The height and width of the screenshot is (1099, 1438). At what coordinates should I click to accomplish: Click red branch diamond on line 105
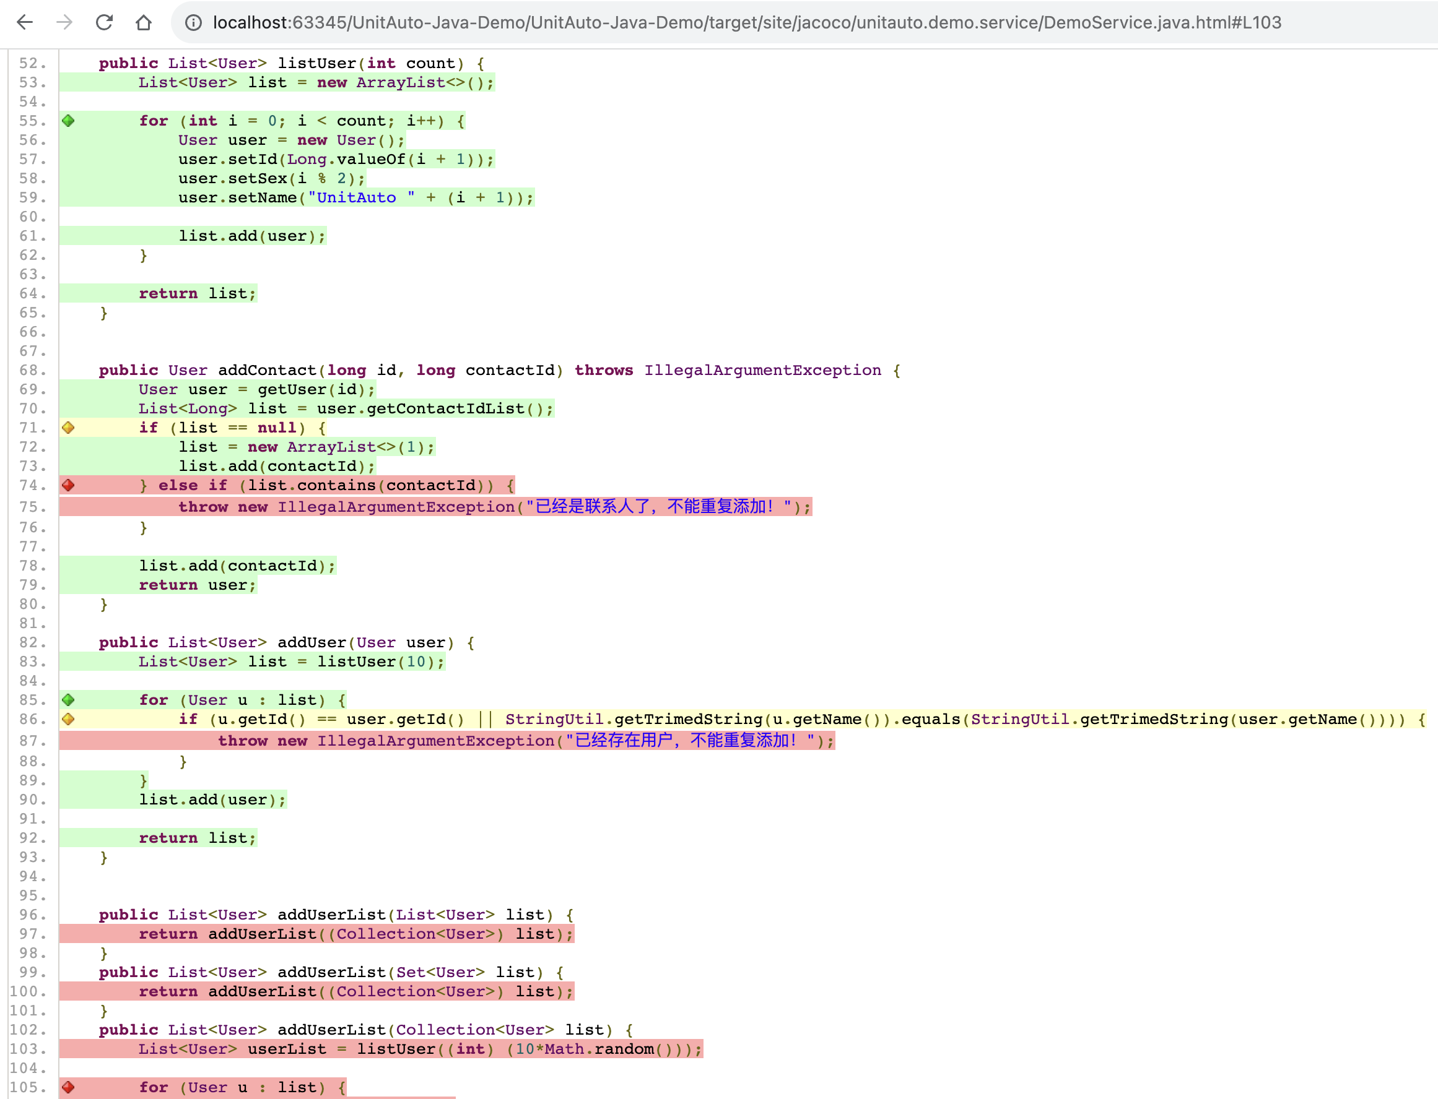pos(68,1087)
